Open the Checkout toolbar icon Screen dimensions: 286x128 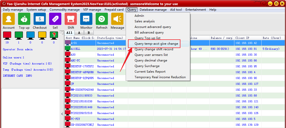click(x=40, y=19)
